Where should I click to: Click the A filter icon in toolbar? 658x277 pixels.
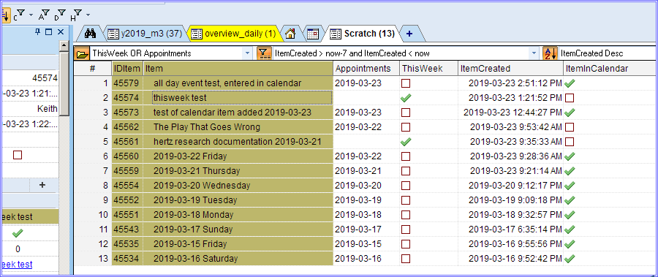click(x=44, y=15)
